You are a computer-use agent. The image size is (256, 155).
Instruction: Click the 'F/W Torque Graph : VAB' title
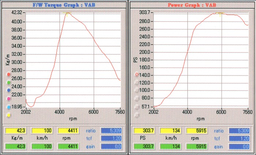64,5
